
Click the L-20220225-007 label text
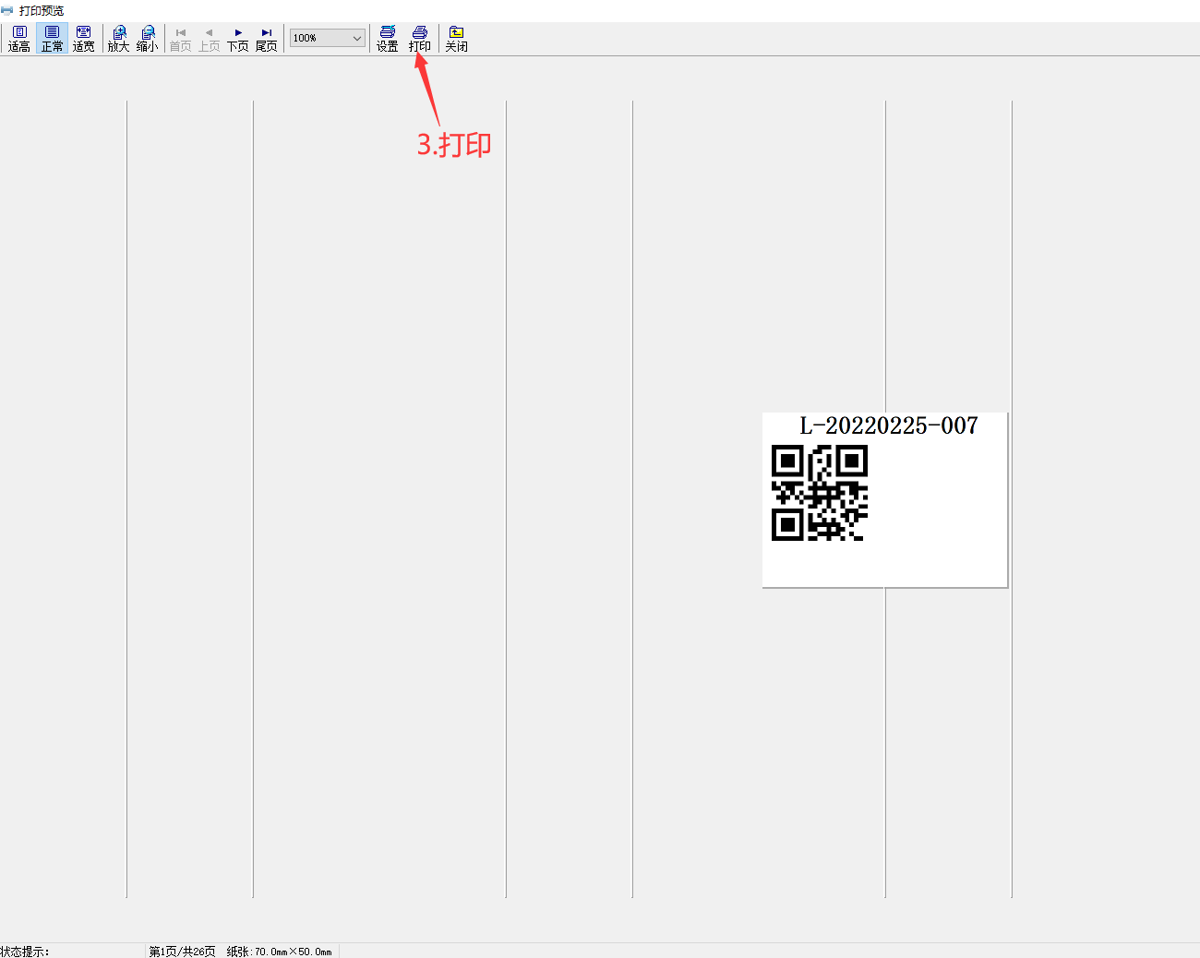pos(888,425)
